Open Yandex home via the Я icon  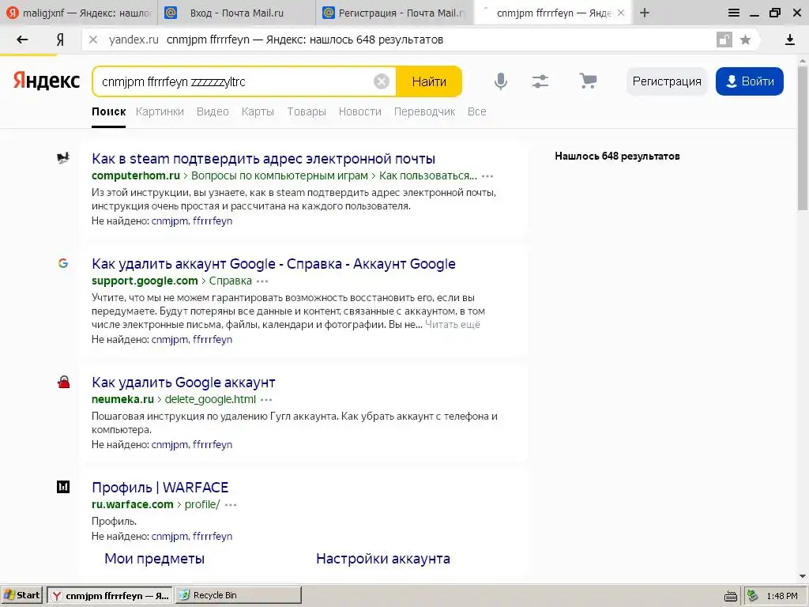[60, 40]
